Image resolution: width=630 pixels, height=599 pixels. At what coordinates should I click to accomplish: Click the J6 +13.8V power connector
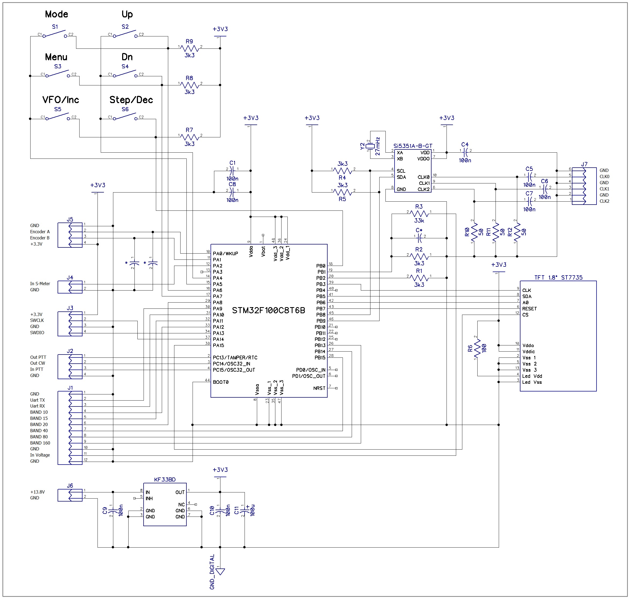click(x=70, y=495)
